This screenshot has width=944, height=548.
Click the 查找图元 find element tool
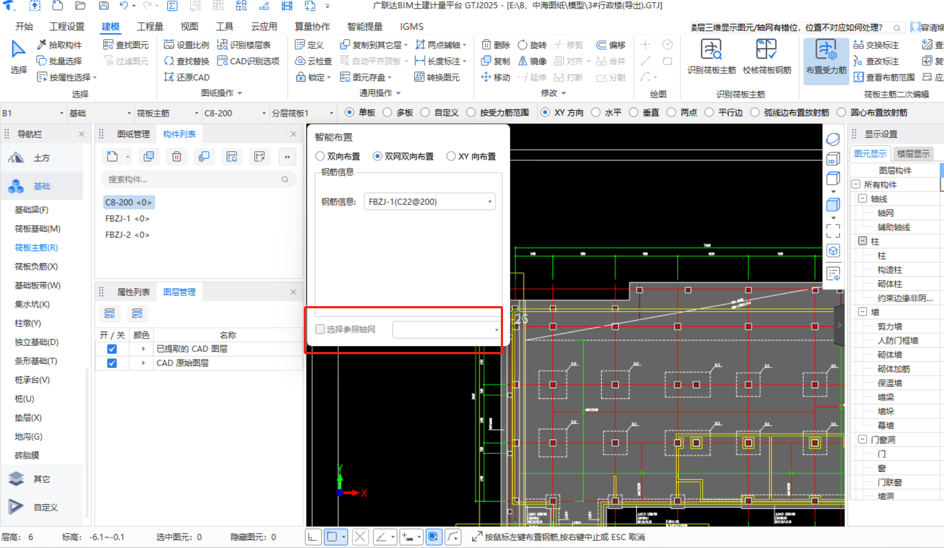point(125,45)
